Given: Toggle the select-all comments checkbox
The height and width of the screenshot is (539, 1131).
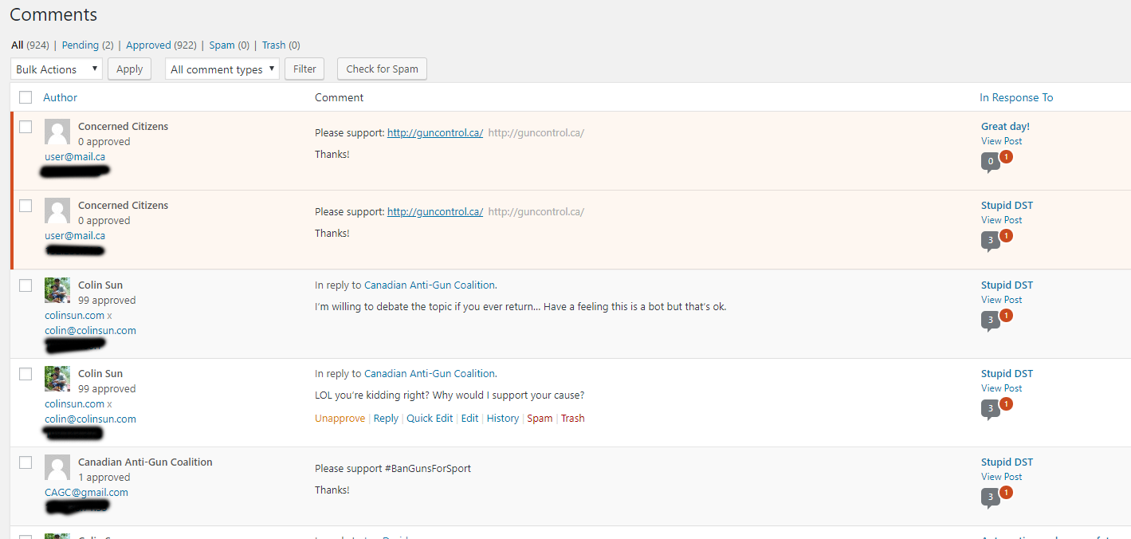Looking at the screenshot, I should pos(26,97).
